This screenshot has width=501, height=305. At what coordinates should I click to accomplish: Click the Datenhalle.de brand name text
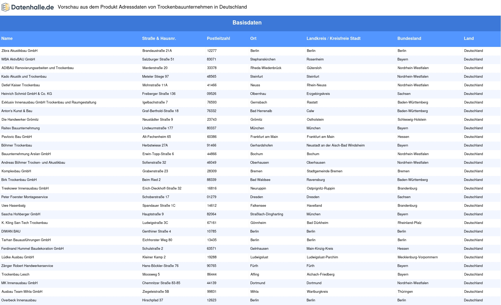33,7
